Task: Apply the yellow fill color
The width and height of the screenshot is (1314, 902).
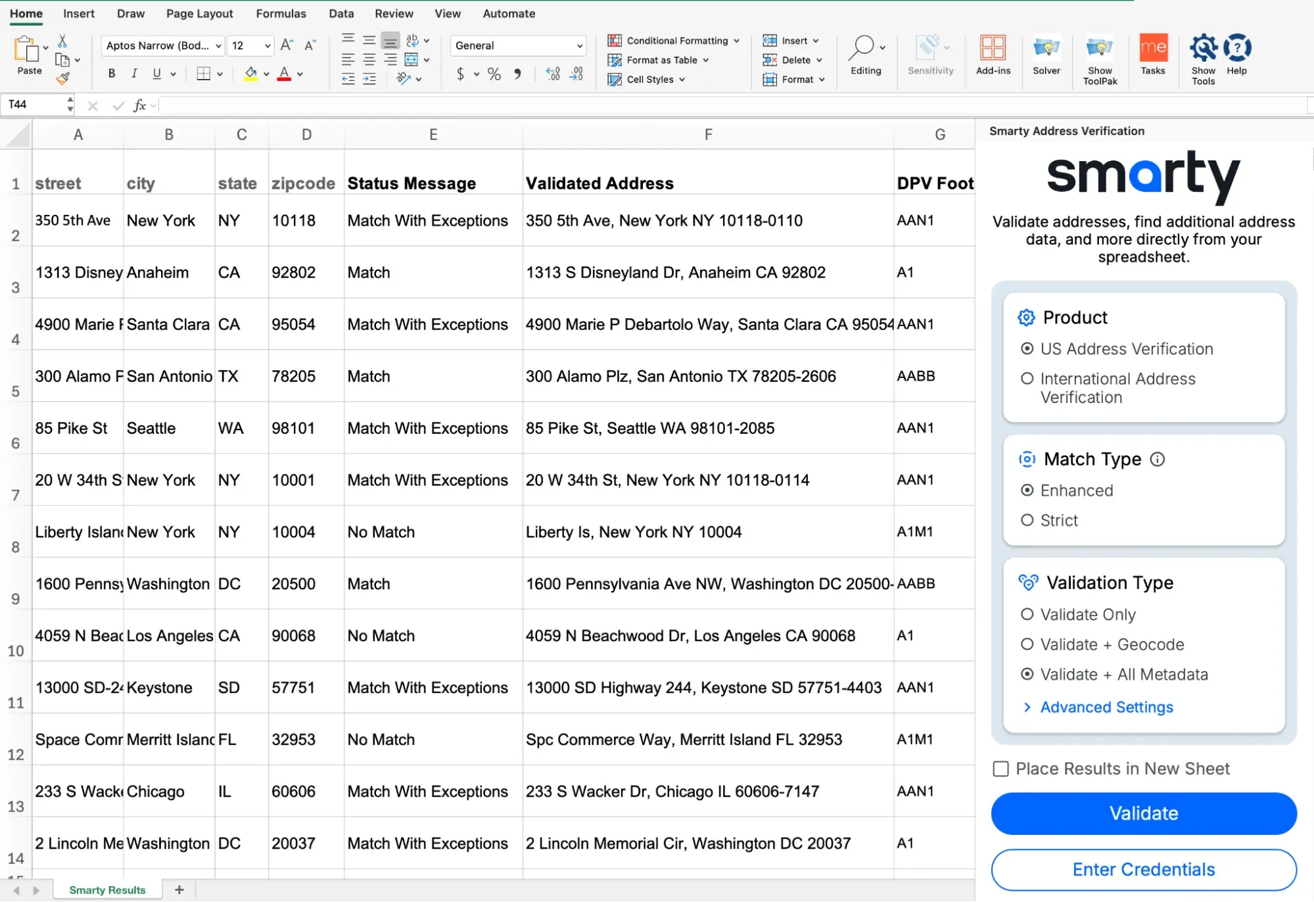Action: [x=250, y=74]
